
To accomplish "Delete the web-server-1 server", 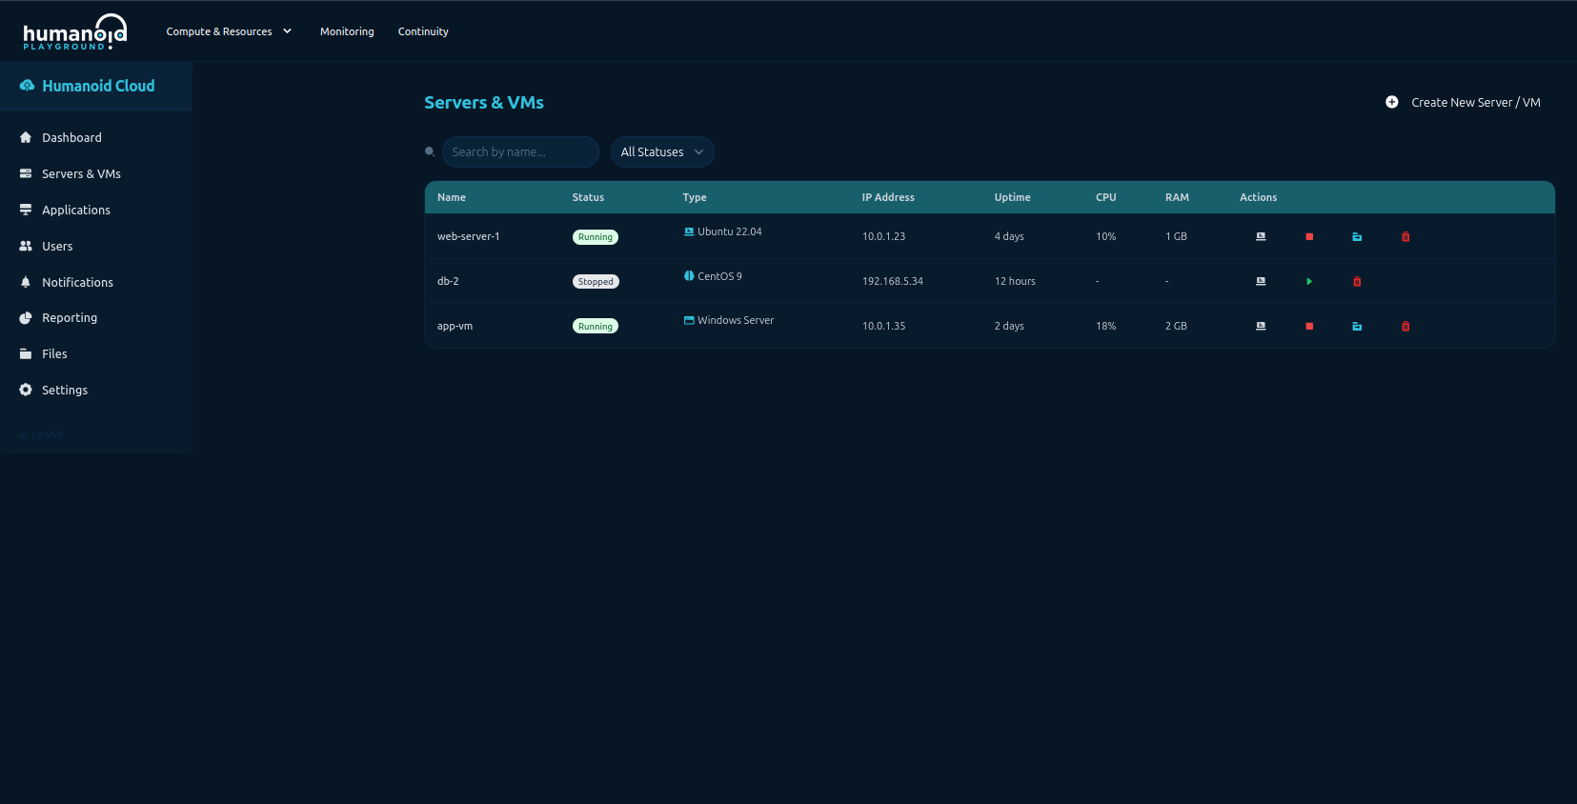I will 1405,236.
